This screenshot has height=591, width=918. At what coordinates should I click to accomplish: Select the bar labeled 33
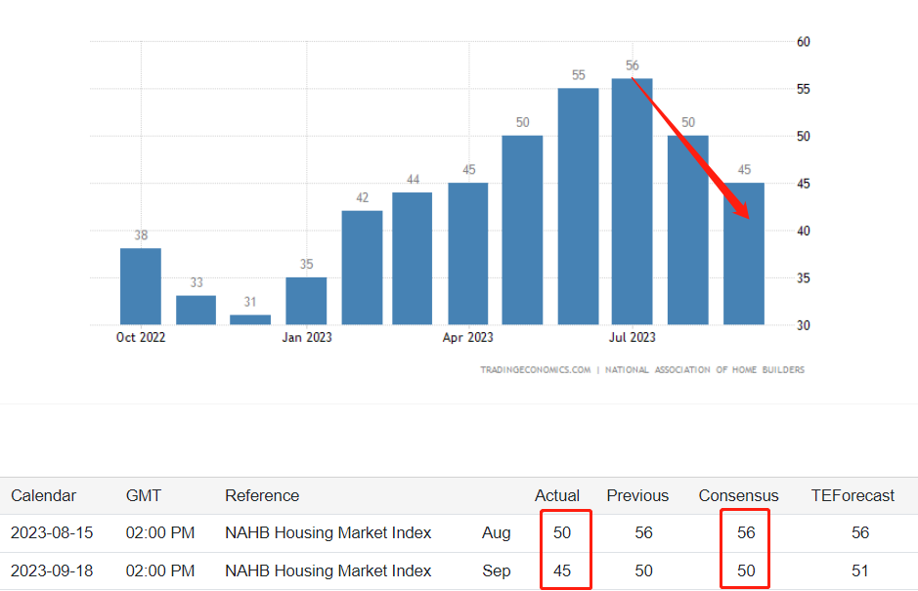(196, 310)
